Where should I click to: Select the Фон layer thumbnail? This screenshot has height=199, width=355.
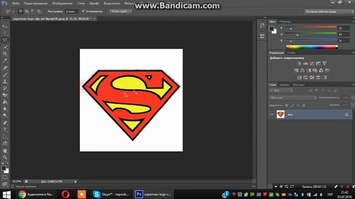tap(281, 114)
